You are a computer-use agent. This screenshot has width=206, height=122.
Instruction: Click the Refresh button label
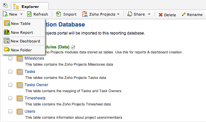tap(41, 14)
